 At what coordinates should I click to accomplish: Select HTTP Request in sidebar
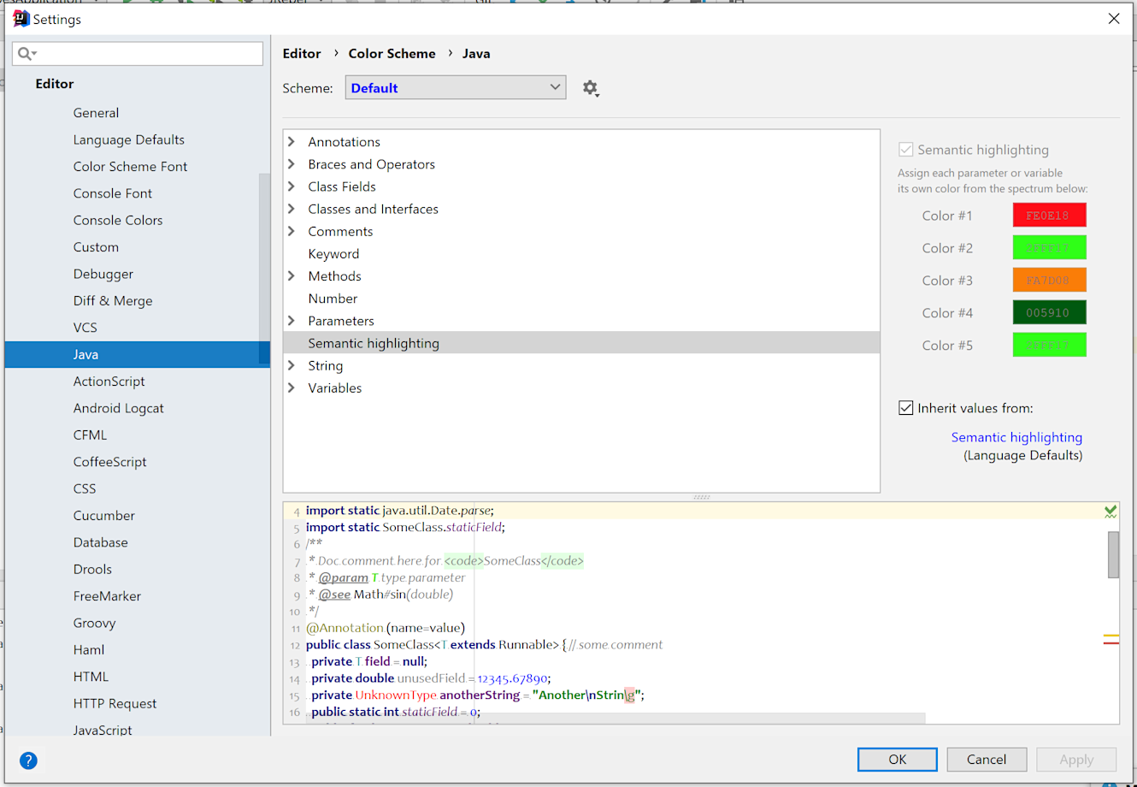[115, 703]
